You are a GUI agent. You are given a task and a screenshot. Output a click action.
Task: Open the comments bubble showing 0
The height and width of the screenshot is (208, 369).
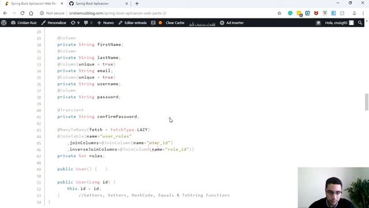point(88,23)
